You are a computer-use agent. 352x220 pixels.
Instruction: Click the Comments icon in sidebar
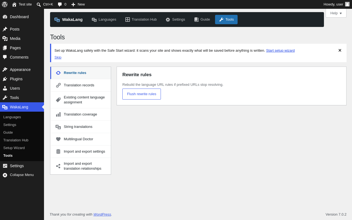pos(5,57)
